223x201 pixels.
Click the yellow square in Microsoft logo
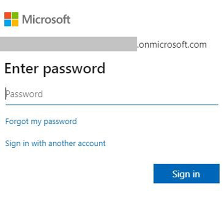pyautogui.click(x=15, y=23)
